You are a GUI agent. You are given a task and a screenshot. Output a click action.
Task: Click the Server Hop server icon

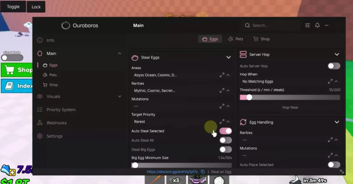[243, 54]
